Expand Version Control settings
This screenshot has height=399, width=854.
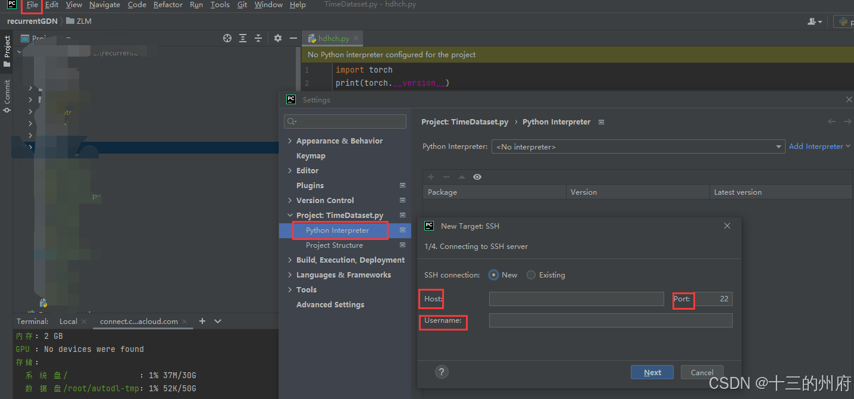pyautogui.click(x=290, y=201)
